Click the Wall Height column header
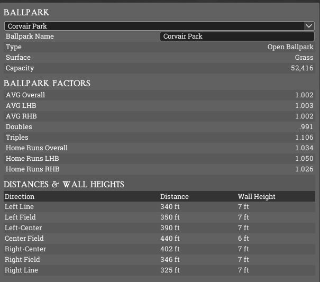The height and width of the screenshot is (282, 320). [x=257, y=196]
